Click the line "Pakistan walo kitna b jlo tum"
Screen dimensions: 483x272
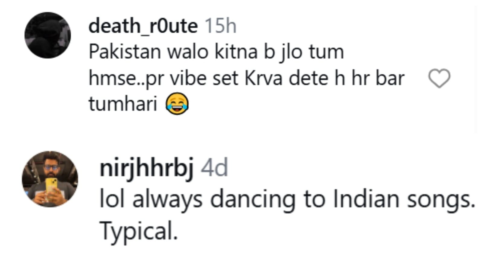coord(216,52)
